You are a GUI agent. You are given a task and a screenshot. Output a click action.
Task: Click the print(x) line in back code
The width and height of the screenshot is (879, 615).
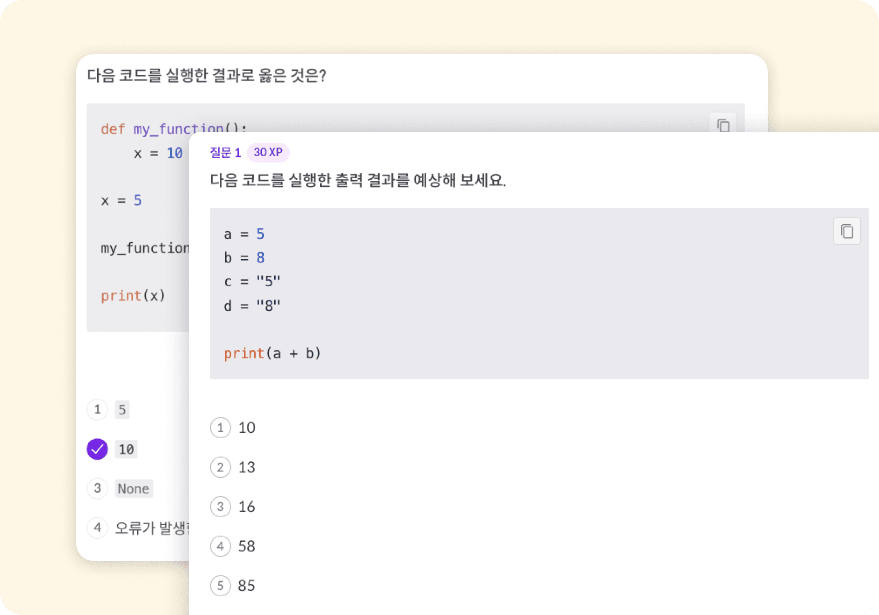[133, 295]
